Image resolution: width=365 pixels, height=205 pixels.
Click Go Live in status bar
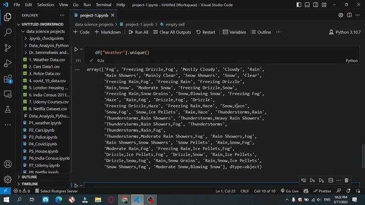[x=290, y=191]
